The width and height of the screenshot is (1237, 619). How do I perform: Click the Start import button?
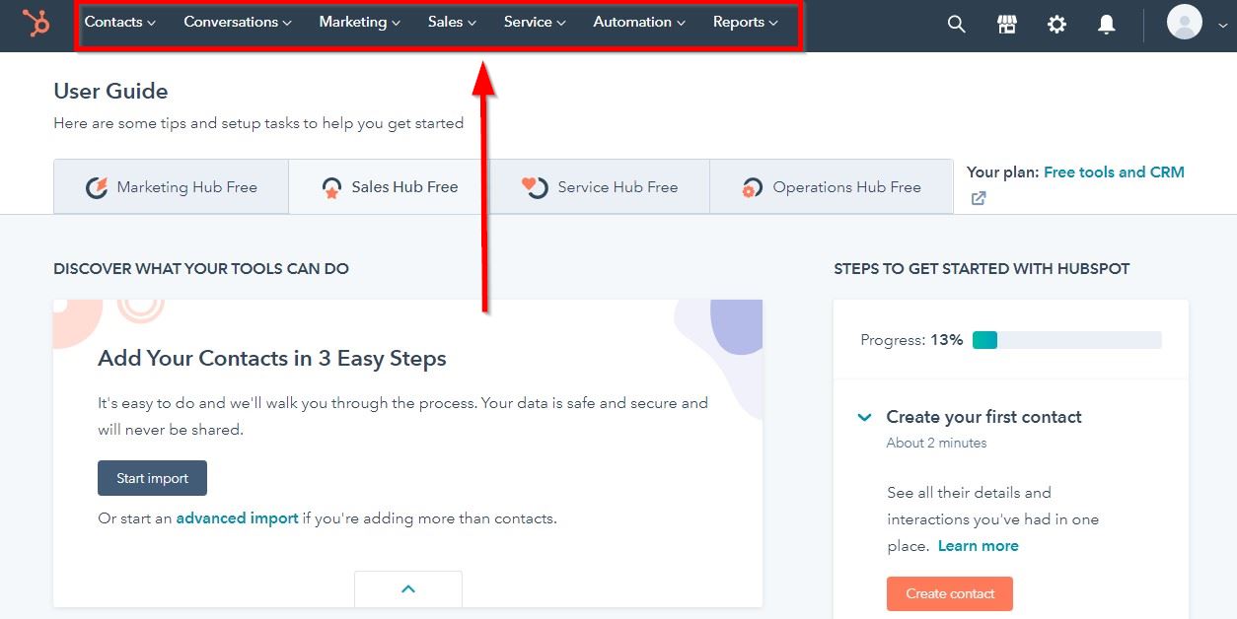(152, 478)
